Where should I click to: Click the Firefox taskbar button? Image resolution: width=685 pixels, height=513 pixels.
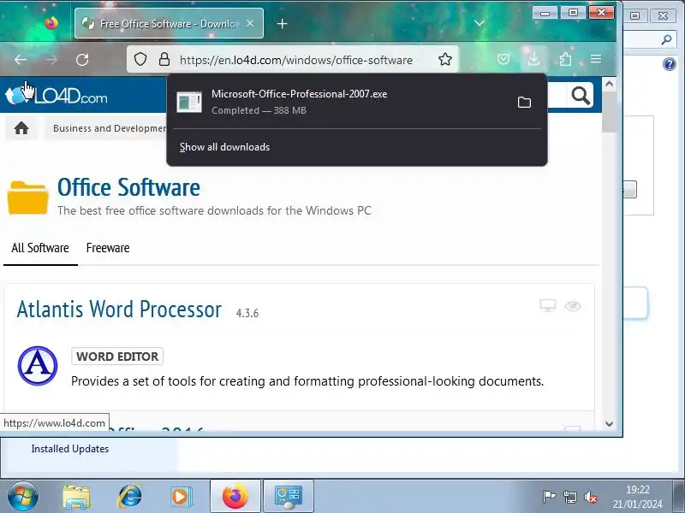click(x=235, y=496)
